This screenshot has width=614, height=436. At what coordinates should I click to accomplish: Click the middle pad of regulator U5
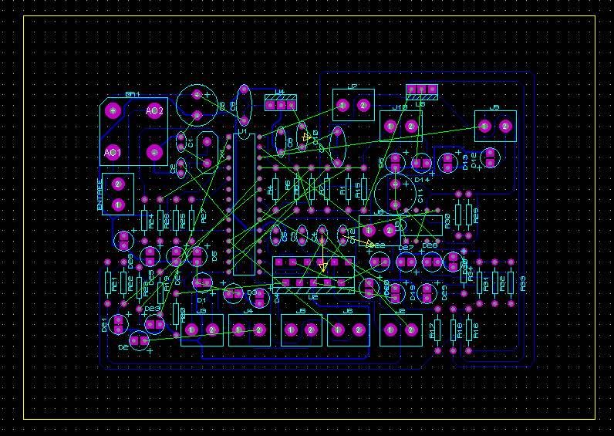pos(421,90)
